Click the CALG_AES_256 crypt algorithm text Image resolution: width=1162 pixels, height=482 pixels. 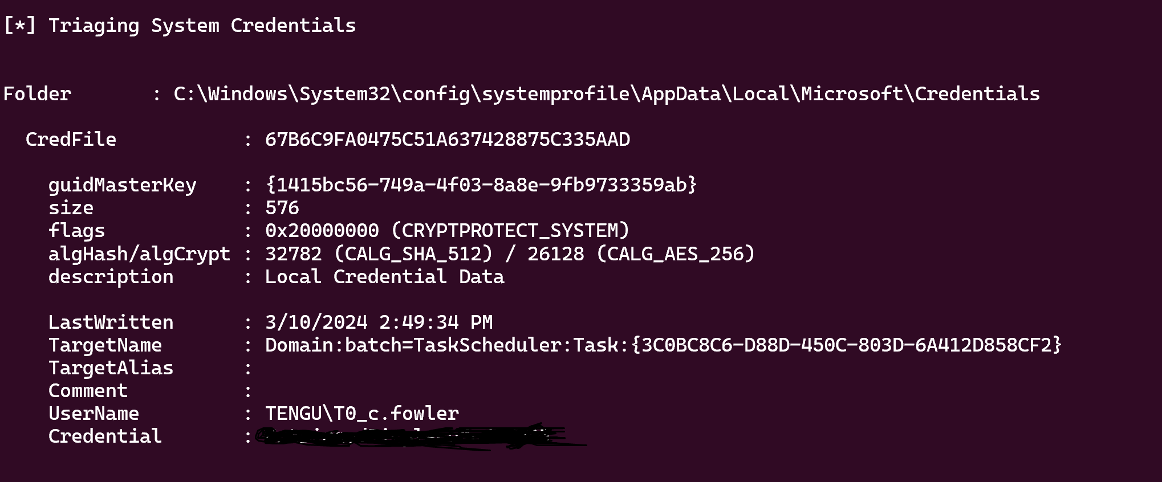[x=675, y=254]
